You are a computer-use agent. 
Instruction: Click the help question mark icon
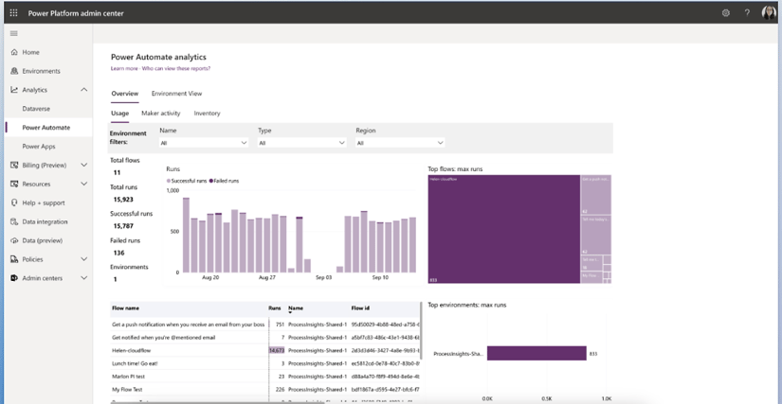[x=747, y=13]
